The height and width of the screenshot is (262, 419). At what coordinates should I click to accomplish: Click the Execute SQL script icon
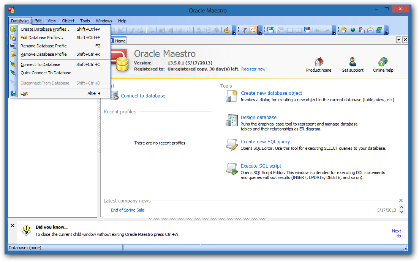coord(232,169)
